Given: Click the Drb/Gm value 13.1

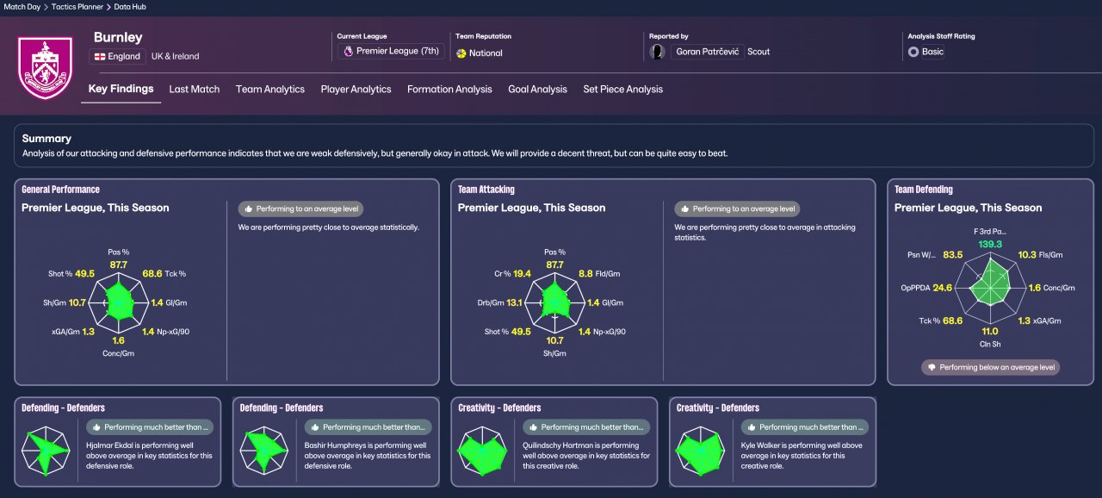Looking at the screenshot, I should click(516, 303).
